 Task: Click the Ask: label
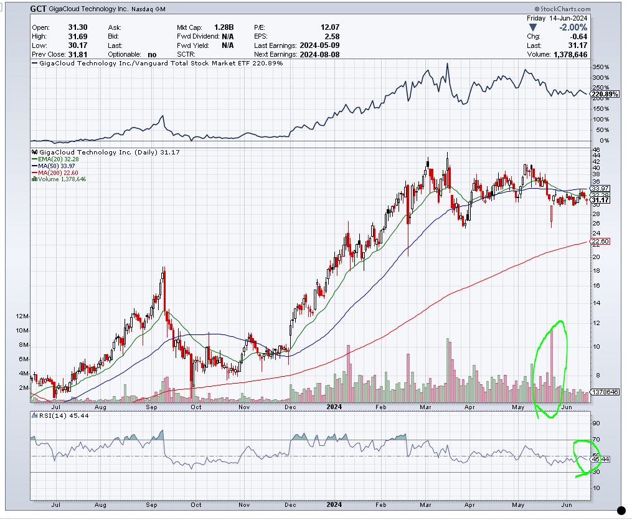click(x=115, y=28)
